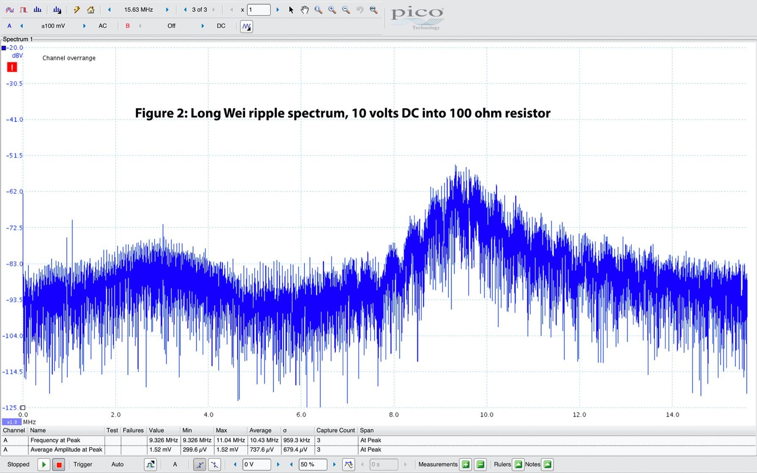The height and width of the screenshot is (473, 757).
Task: Increase frequency range past 15.63 MHz
Action: (167, 10)
